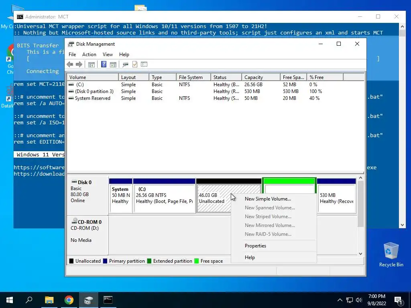The width and height of the screenshot is (411, 308).
Task: Select the System Reserved volume row
Action: [216, 98]
